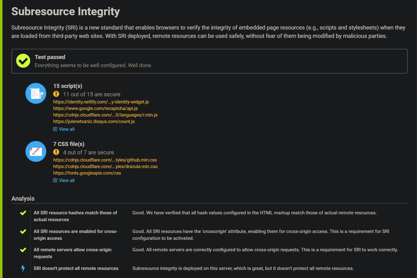This screenshot has height=278, width=417.
Task: Click the CSS stylesheet pencil icon
Action: click(36, 151)
